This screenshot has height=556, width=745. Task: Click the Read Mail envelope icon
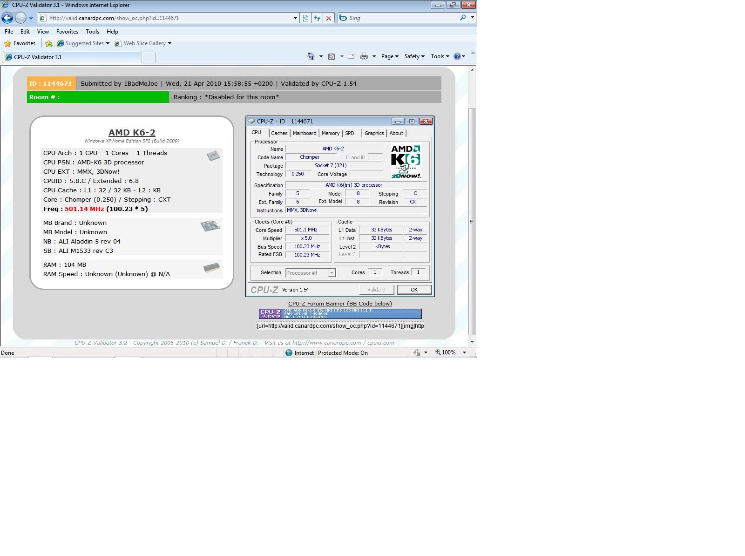(351, 56)
